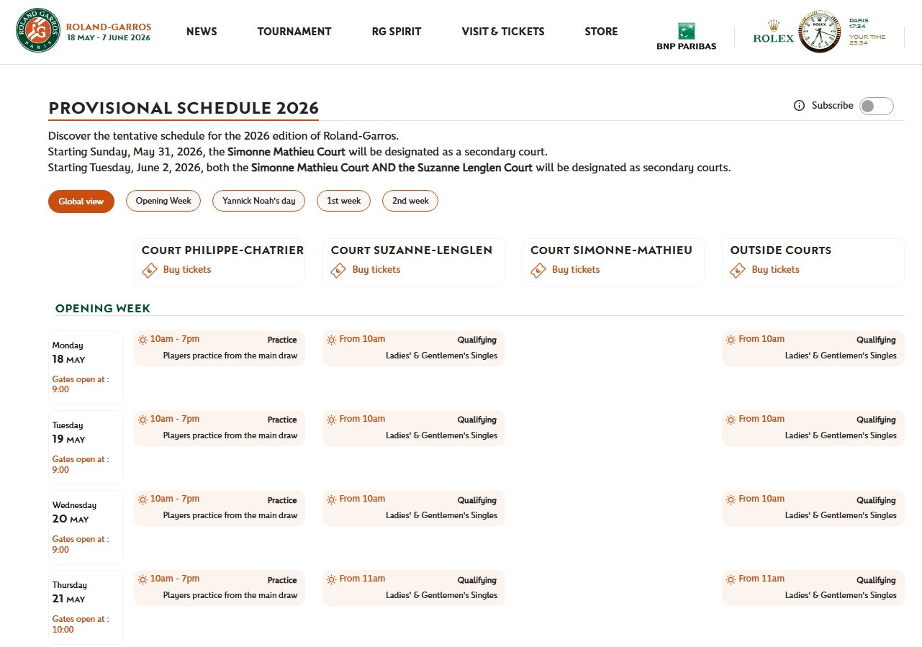
Task: Buy tickets for Outside Courts
Action: pyautogui.click(x=776, y=270)
